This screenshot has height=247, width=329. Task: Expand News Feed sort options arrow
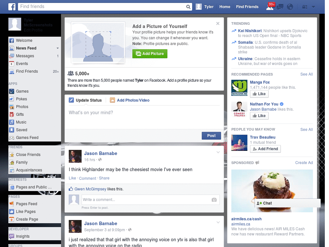[x=58, y=48]
